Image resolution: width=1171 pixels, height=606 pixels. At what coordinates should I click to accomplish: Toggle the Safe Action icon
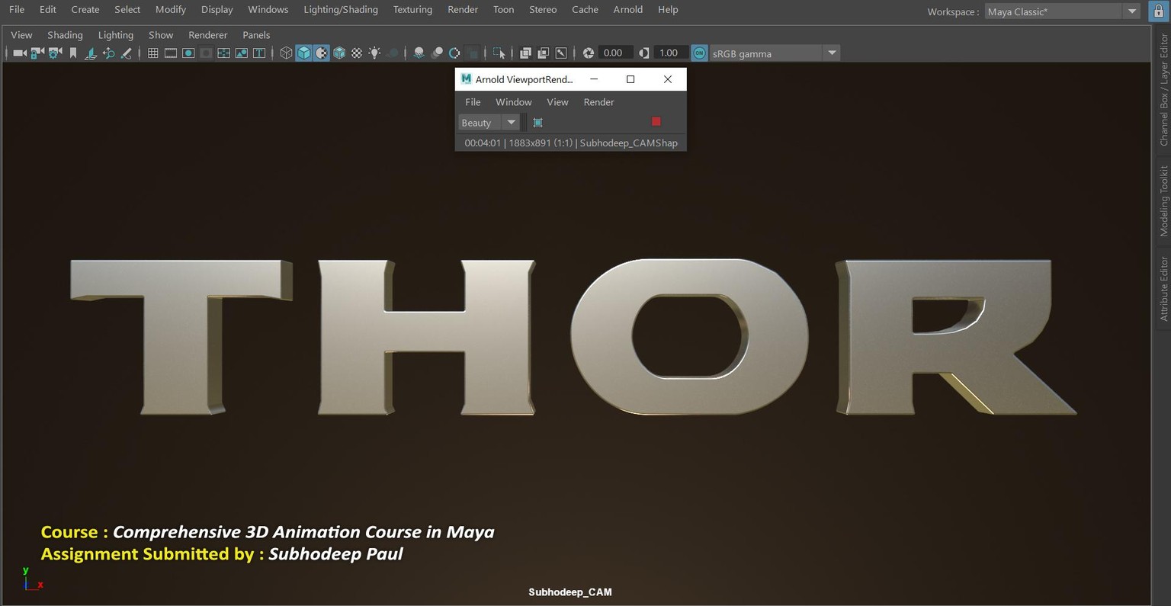point(241,53)
